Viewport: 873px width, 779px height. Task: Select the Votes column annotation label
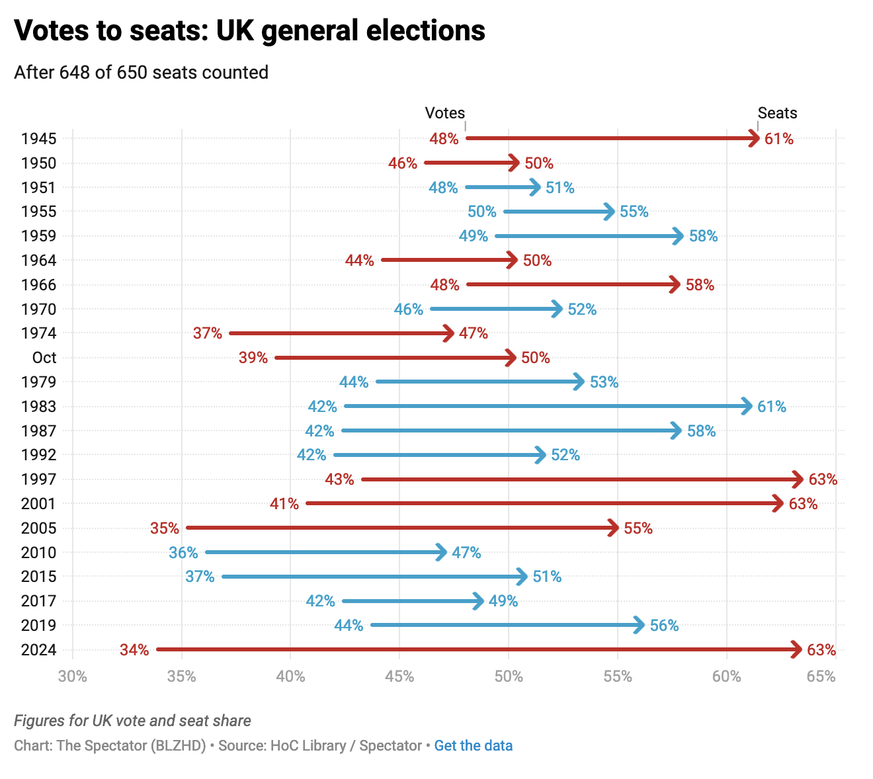point(444,113)
